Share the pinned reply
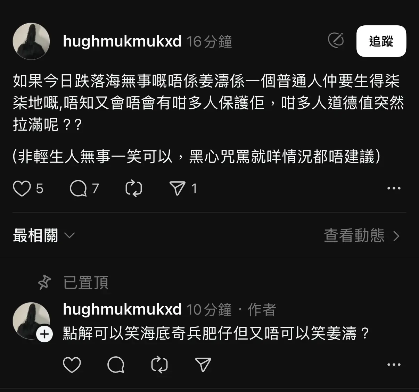The height and width of the screenshot is (392, 419). point(203,365)
